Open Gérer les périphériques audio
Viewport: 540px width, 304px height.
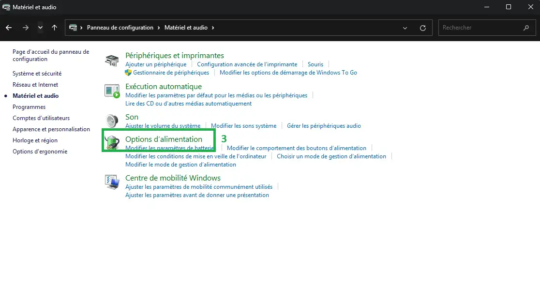point(324,126)
